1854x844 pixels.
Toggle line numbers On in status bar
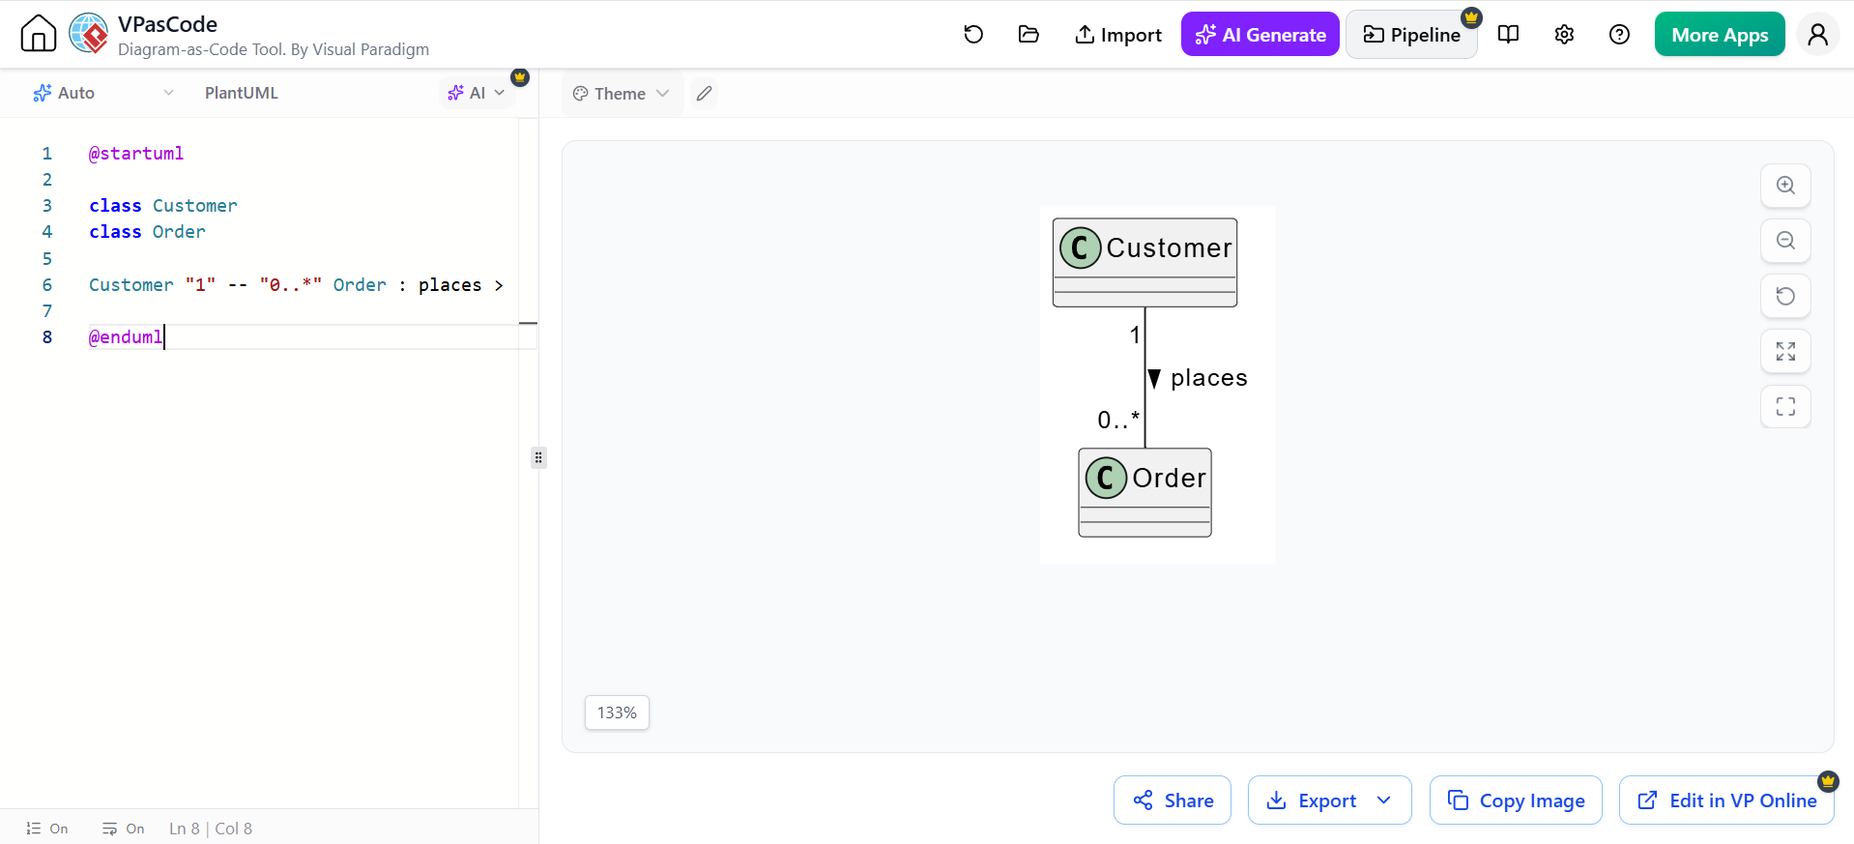pos(47,829)
